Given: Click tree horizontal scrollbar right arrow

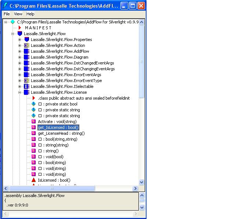Looking at the screenshot, I should coord(135,188).
